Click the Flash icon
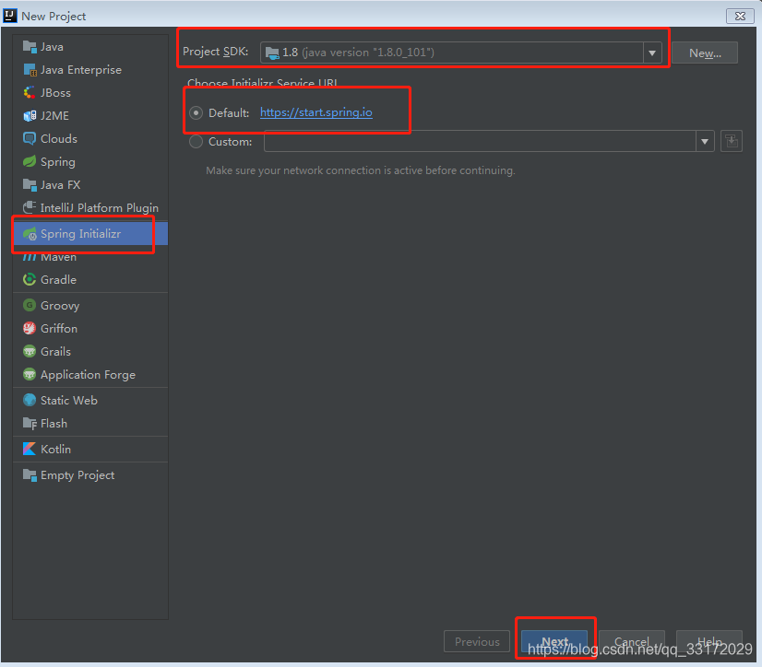 tap(30, 423)
